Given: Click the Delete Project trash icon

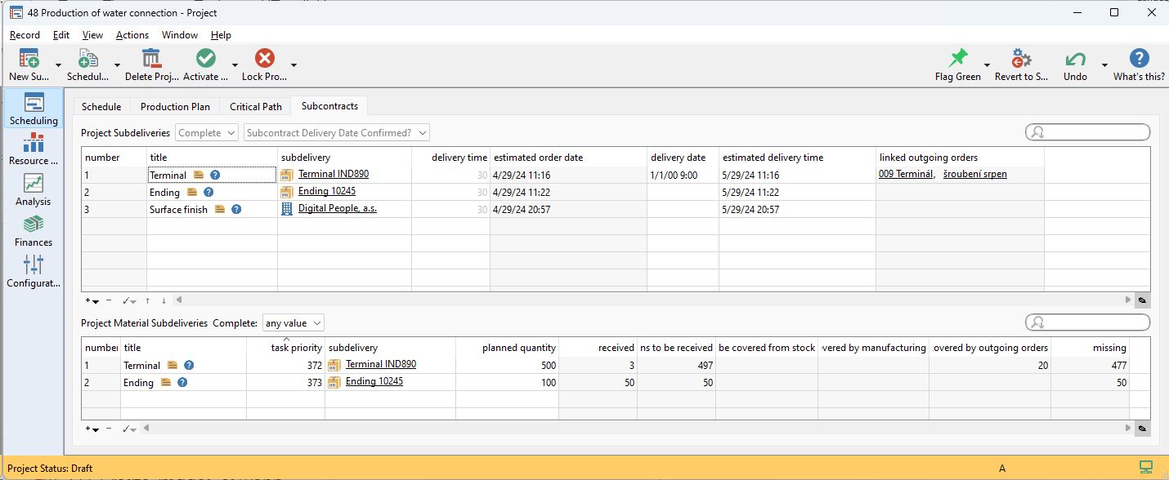Looking at the screenshot, I should 151,60.
